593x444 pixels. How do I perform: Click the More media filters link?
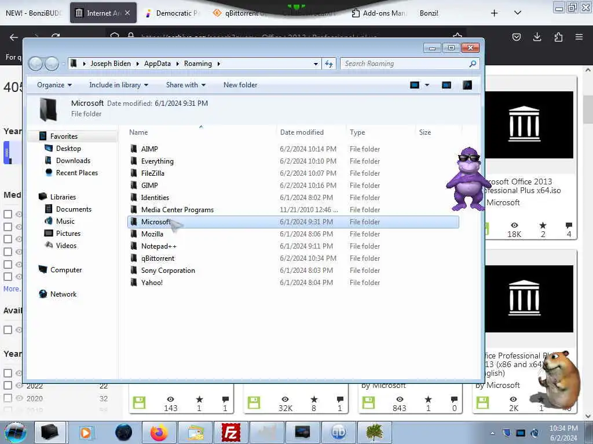point(12,289)
